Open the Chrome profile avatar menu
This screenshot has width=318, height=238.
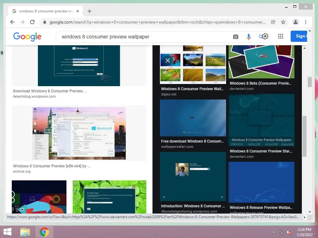pos(296,22)
